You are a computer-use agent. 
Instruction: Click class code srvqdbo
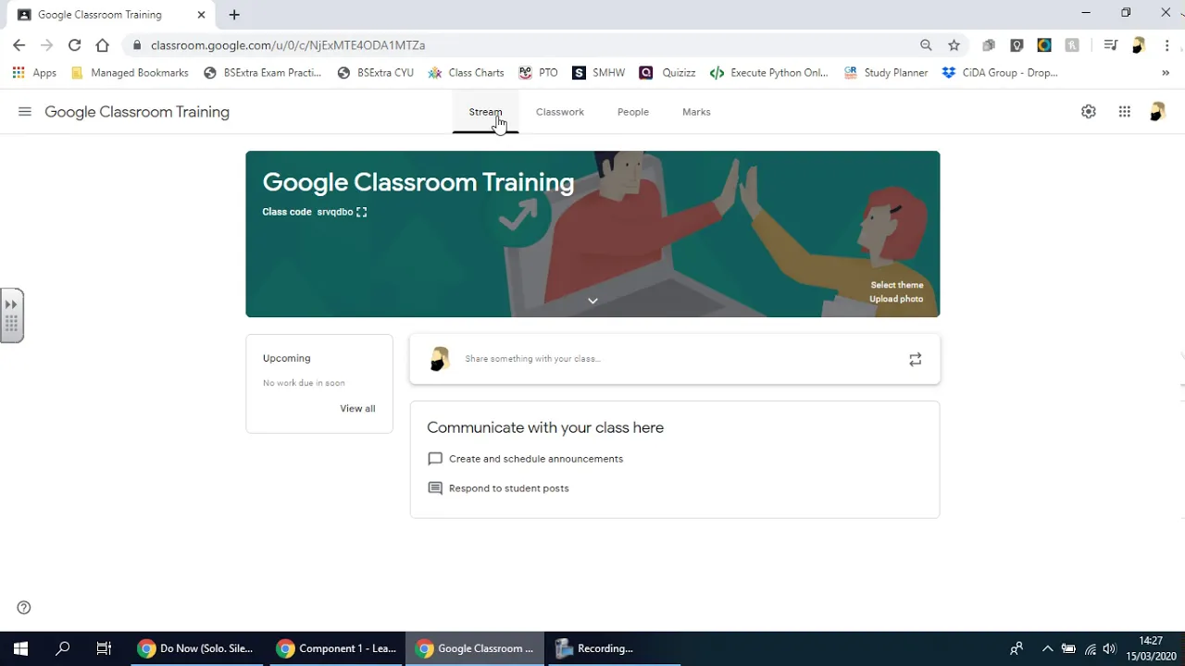335,212
